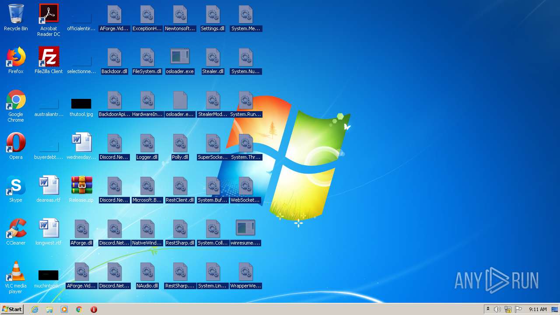Open the volume control tray icon
This screenshot has width=560, height=315.
[x=497, y=309]
